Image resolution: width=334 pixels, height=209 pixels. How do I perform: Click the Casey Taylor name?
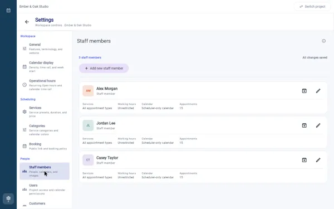(x=107, y=158)
